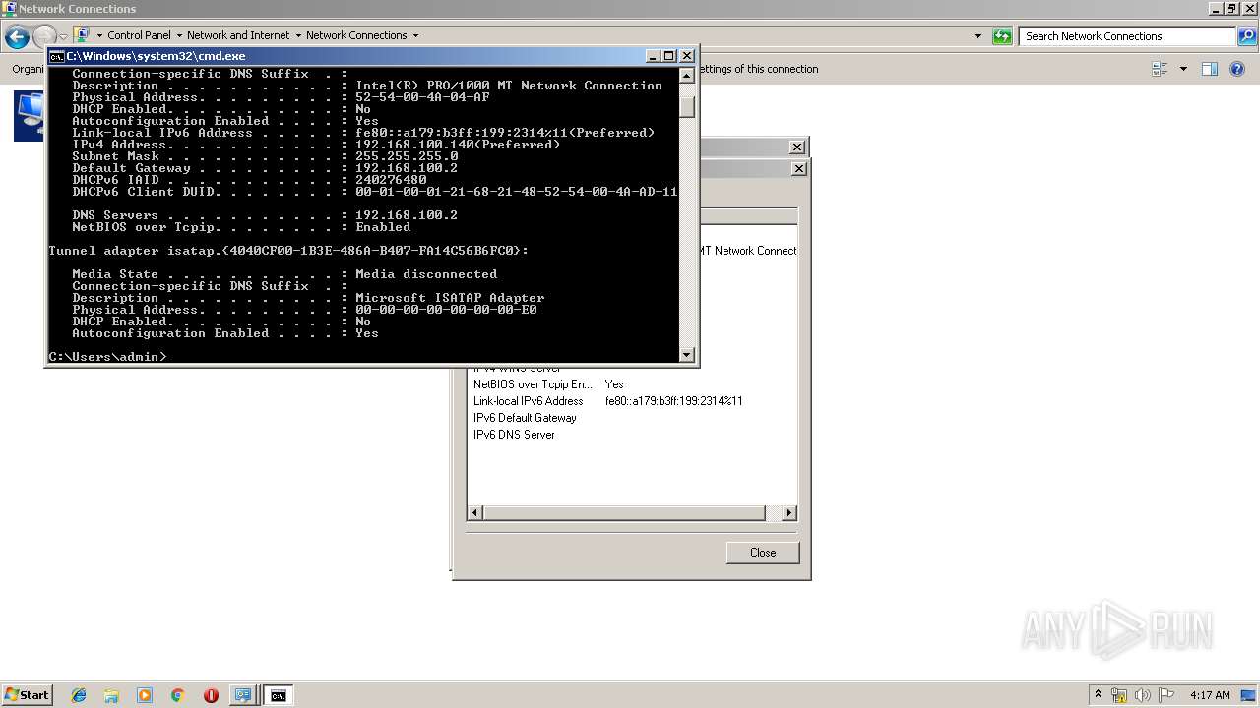
Task: Click the C:\Users\admin> prompt line
Action: pyautogui.click(x=107, y=357)
